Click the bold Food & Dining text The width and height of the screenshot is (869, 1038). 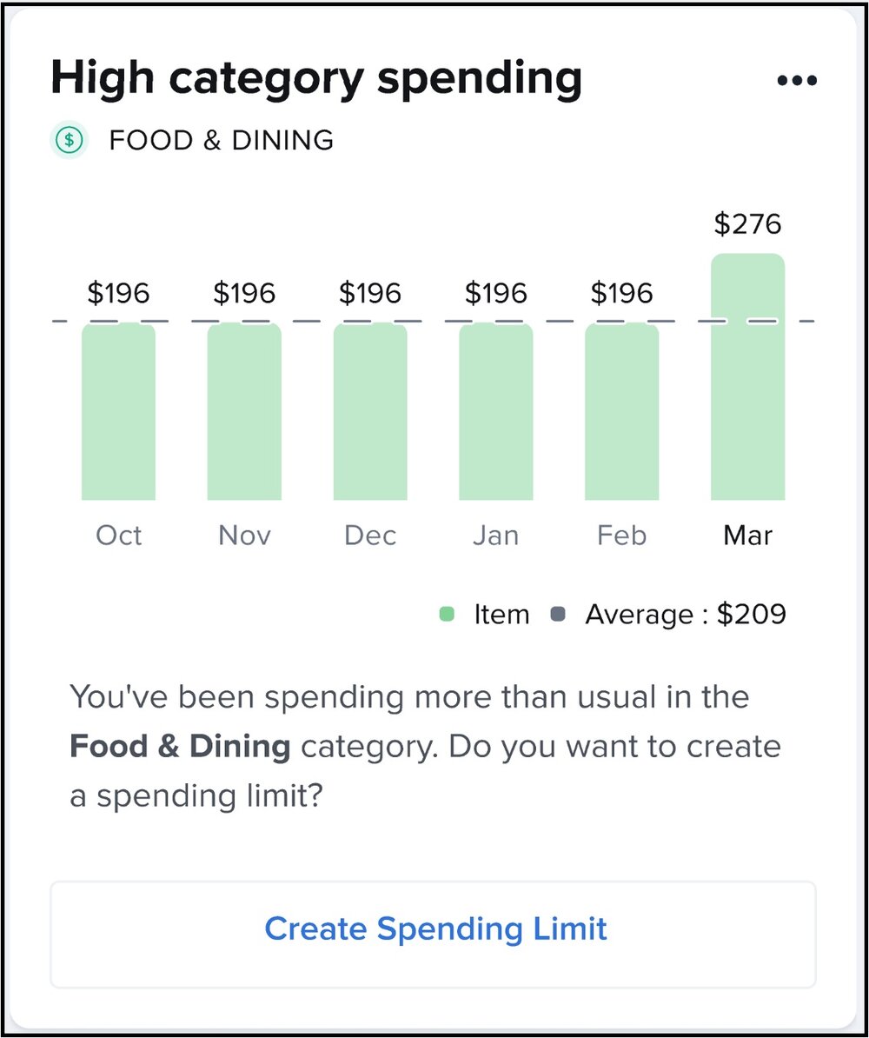(180, 747)
